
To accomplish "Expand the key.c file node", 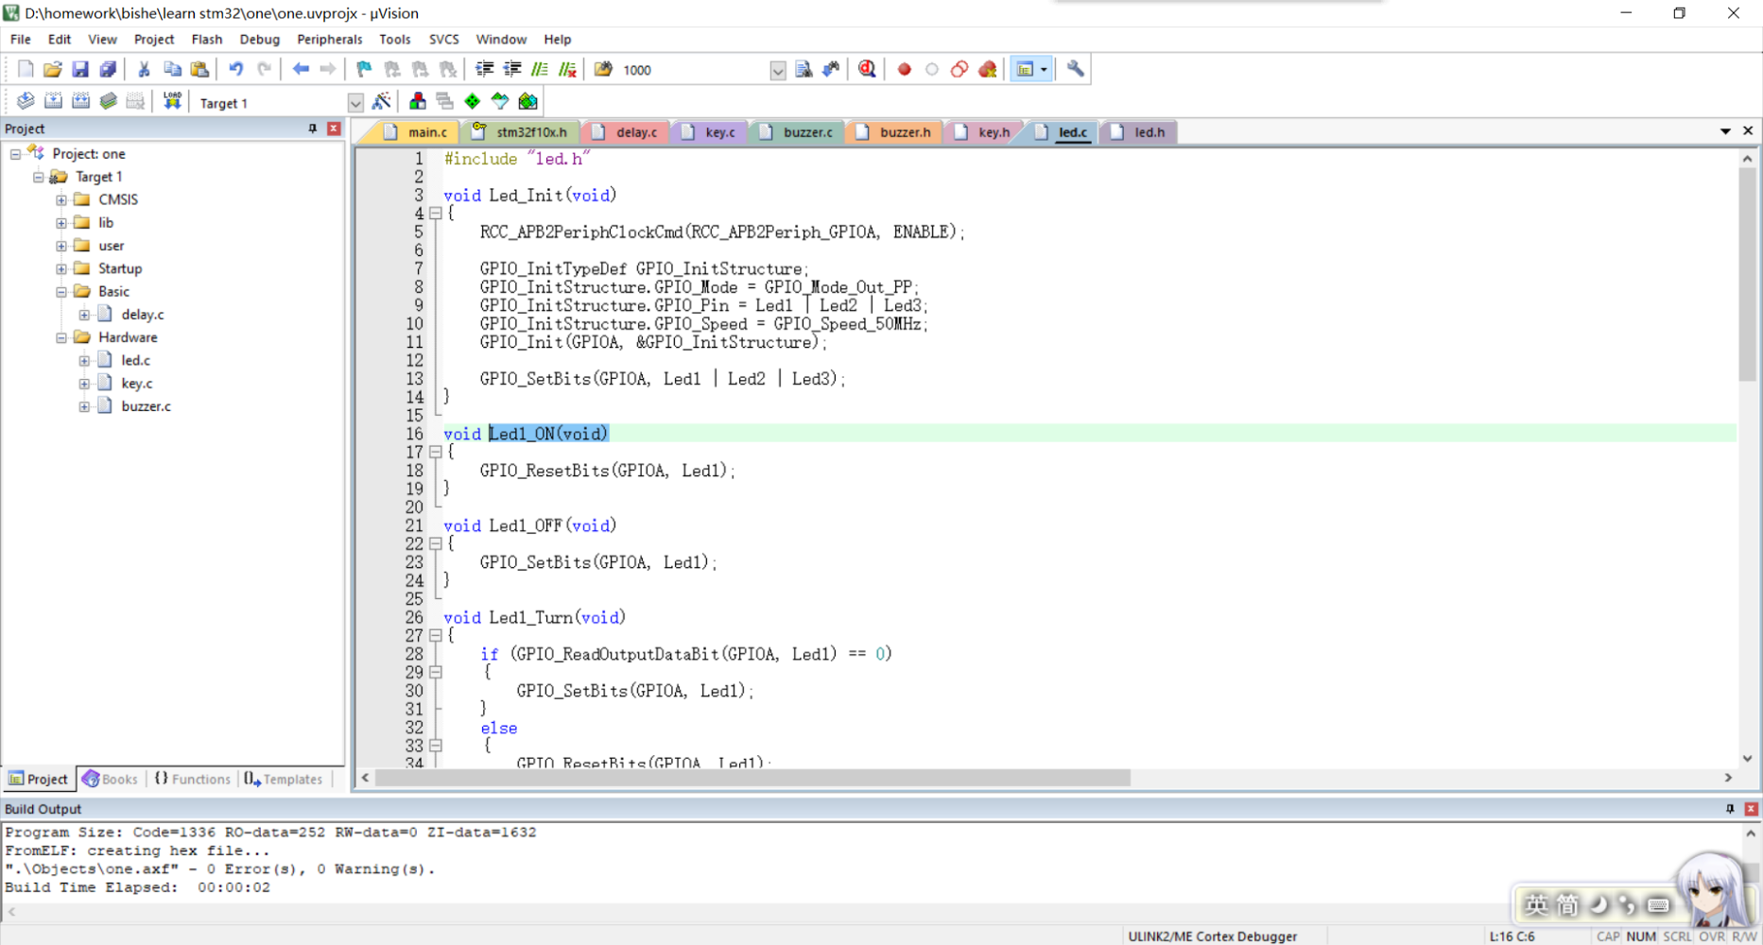I will coord(84,384).
